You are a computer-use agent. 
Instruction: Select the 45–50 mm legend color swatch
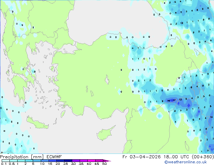pyautogui.click(x=99, y=161)
